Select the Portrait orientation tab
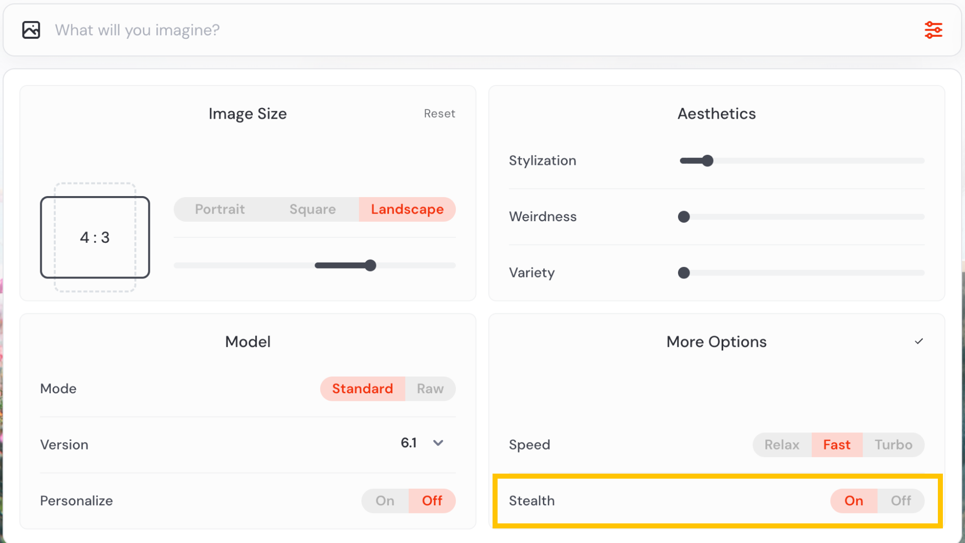This screenshot has width=965, height=543. point(220,209)
